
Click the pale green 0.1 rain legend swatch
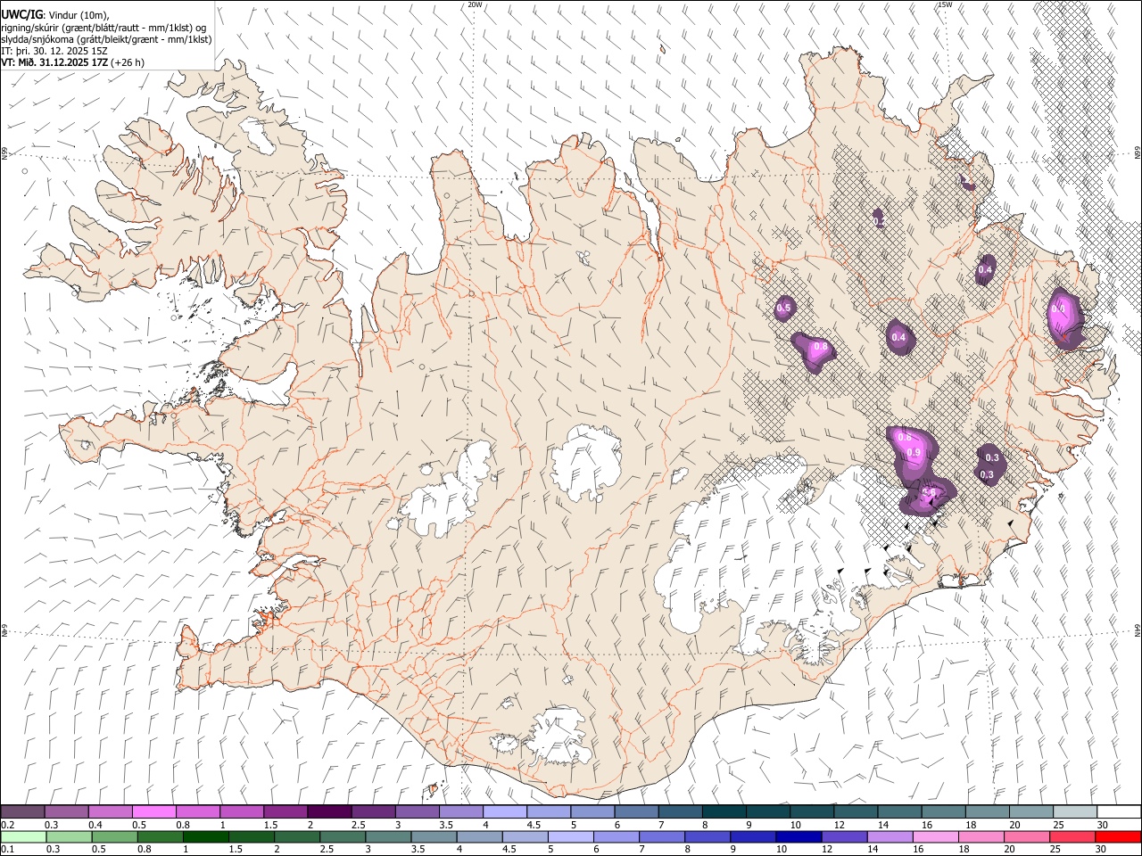click(23, 837)
